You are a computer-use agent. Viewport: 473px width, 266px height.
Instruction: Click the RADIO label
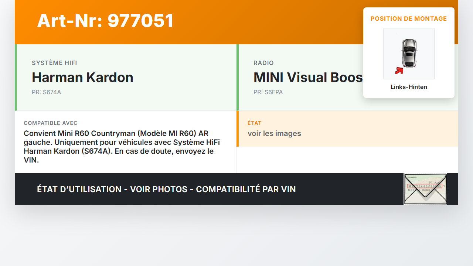[x=263, y=63]
